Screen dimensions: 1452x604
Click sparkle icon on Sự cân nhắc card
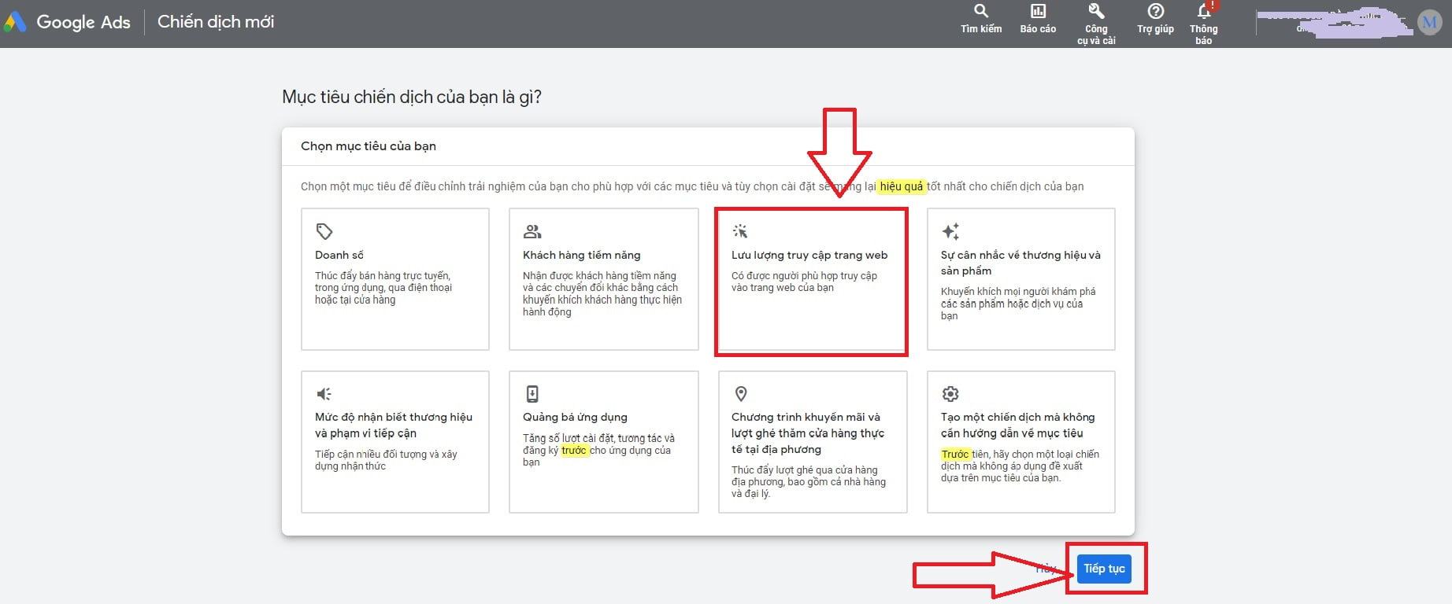[950, 231]
